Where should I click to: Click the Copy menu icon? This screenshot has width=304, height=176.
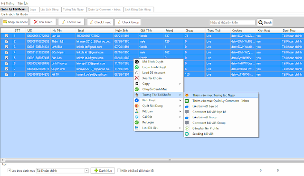pos(137,84)
